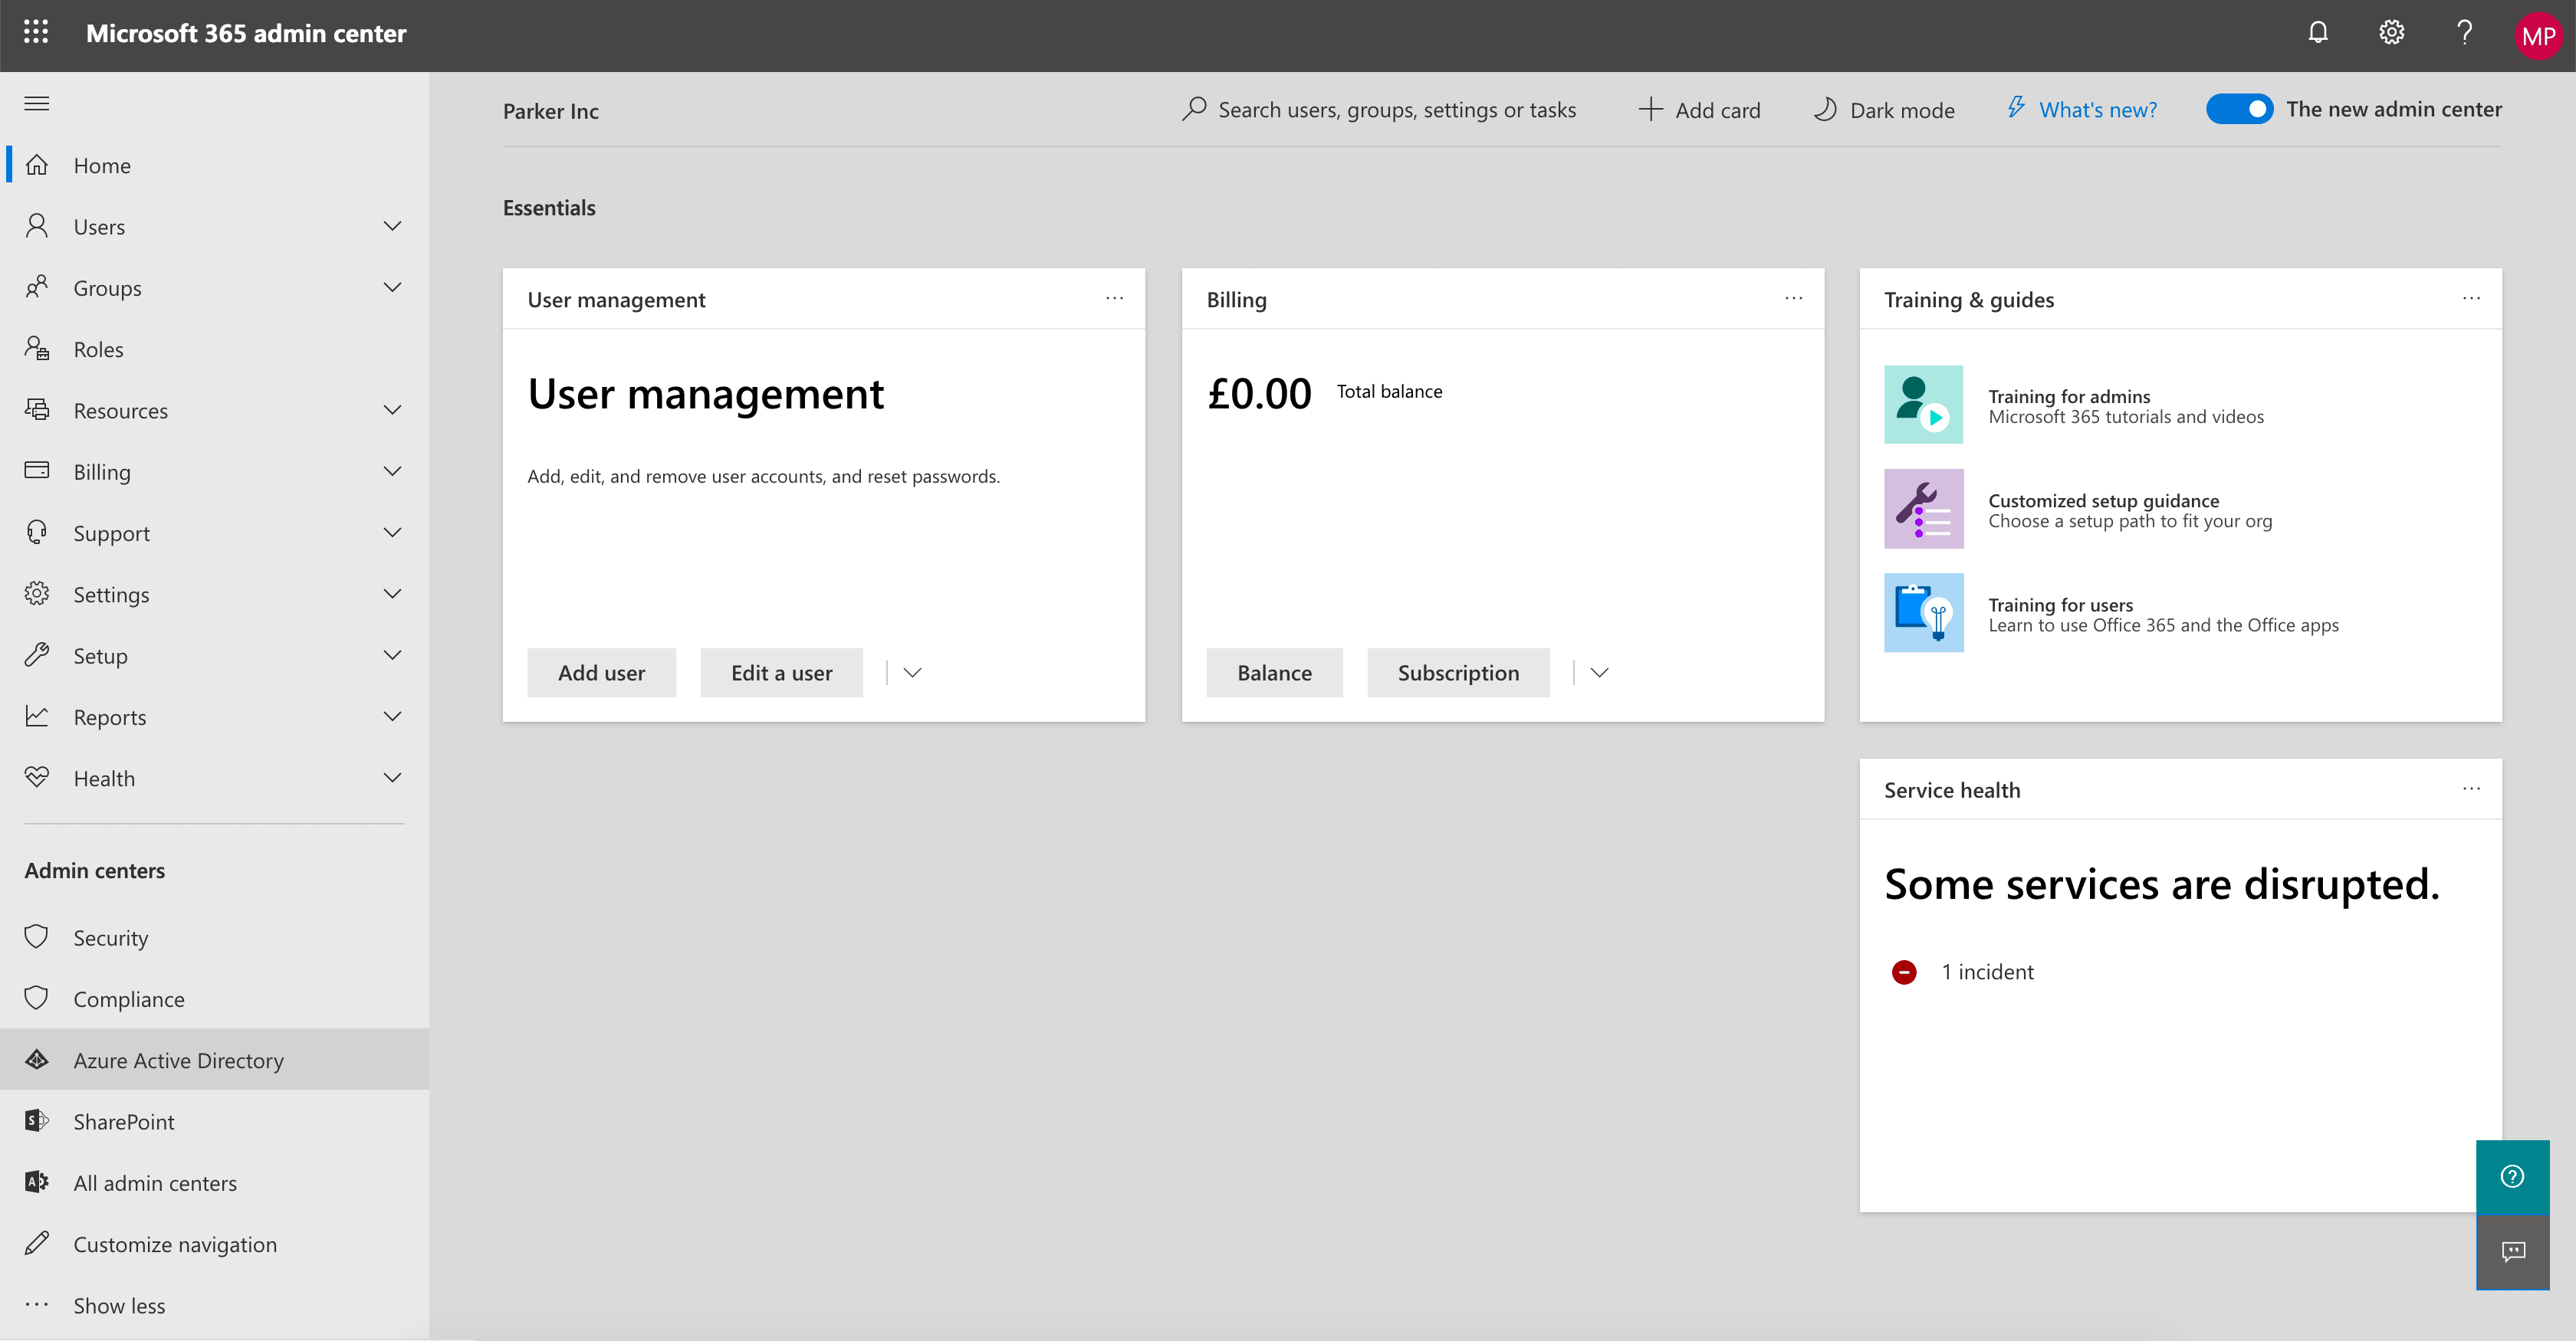Viewport: 2576px width, 1341px height.
Task: Expand the Groups menu chevron
Action: pos(393,288)
